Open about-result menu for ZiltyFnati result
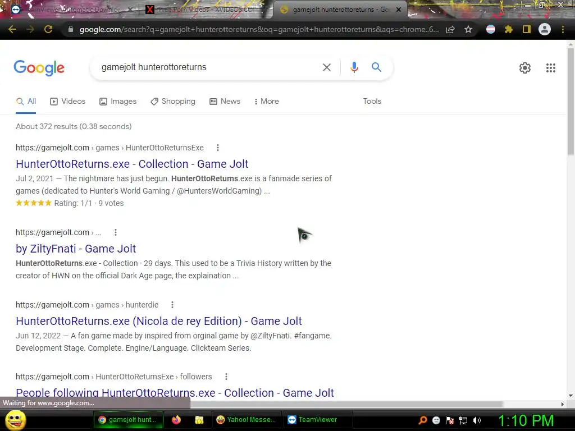The width and height of the screenshot is (575, 431). point(116,232)
